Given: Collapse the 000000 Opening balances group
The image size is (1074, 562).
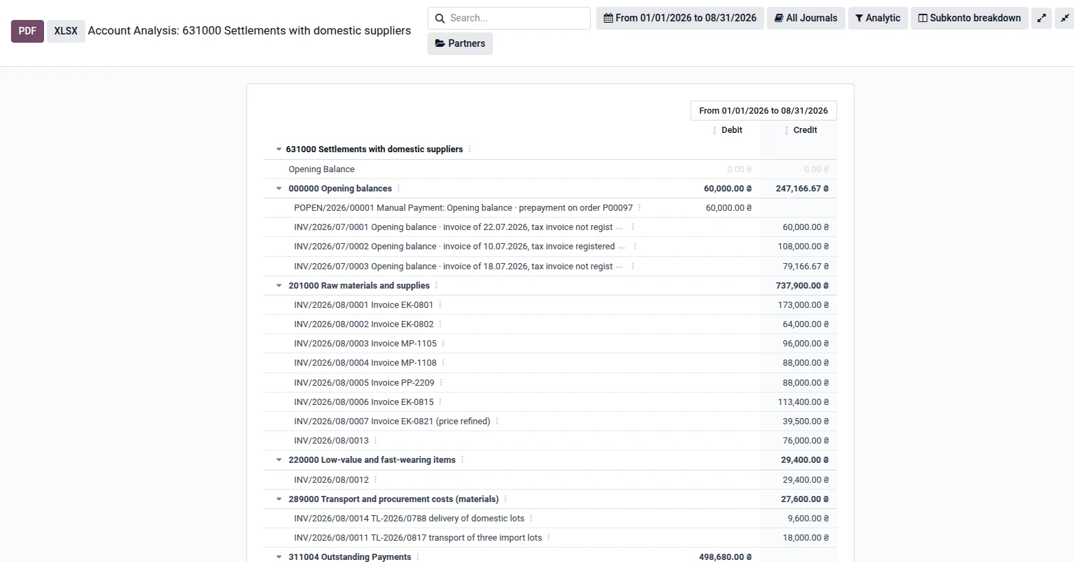Looking at the screenshot, I should point(279,189).
